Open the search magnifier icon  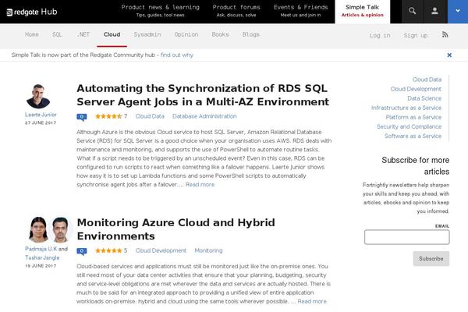[x=413, y=12]
